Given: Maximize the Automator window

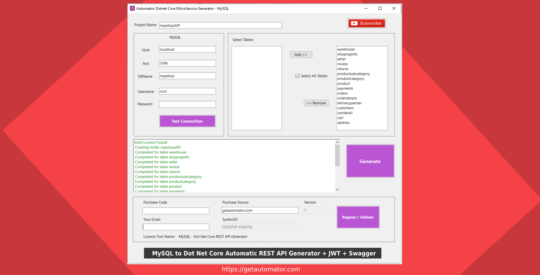Looking at the screenshot, I should [380, 8].
